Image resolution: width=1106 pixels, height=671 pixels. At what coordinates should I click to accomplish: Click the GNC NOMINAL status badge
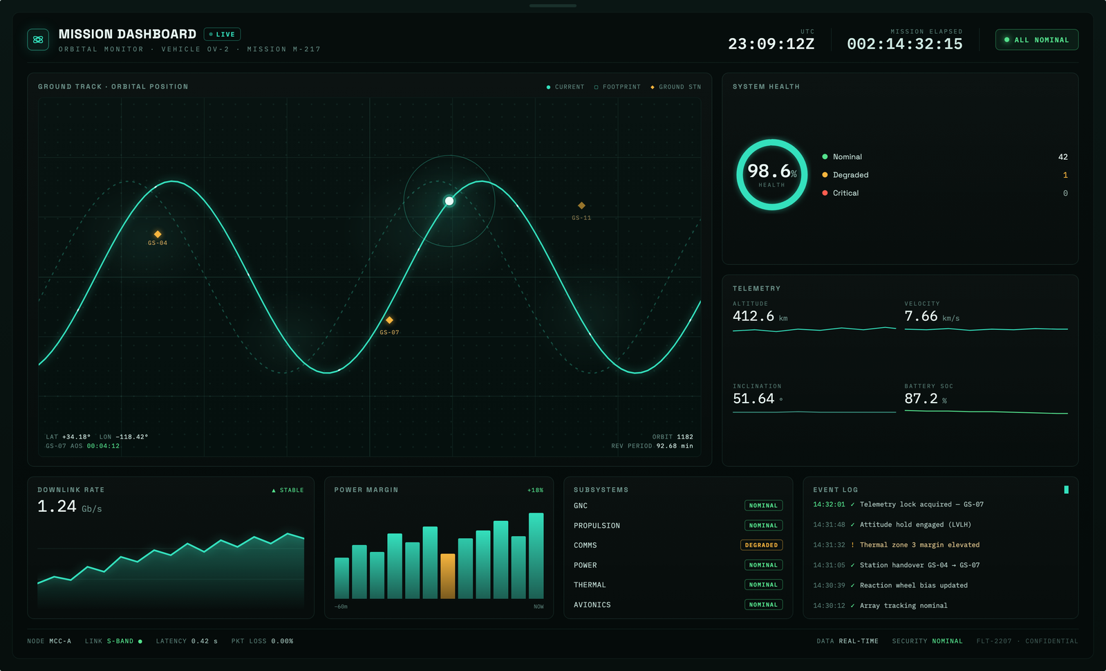(763, 506)
